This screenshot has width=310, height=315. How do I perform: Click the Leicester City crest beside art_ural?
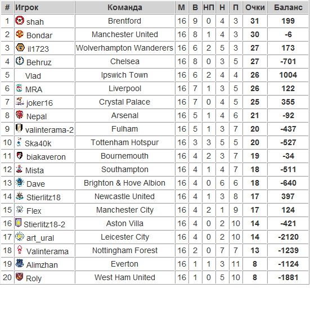point(20,236)
